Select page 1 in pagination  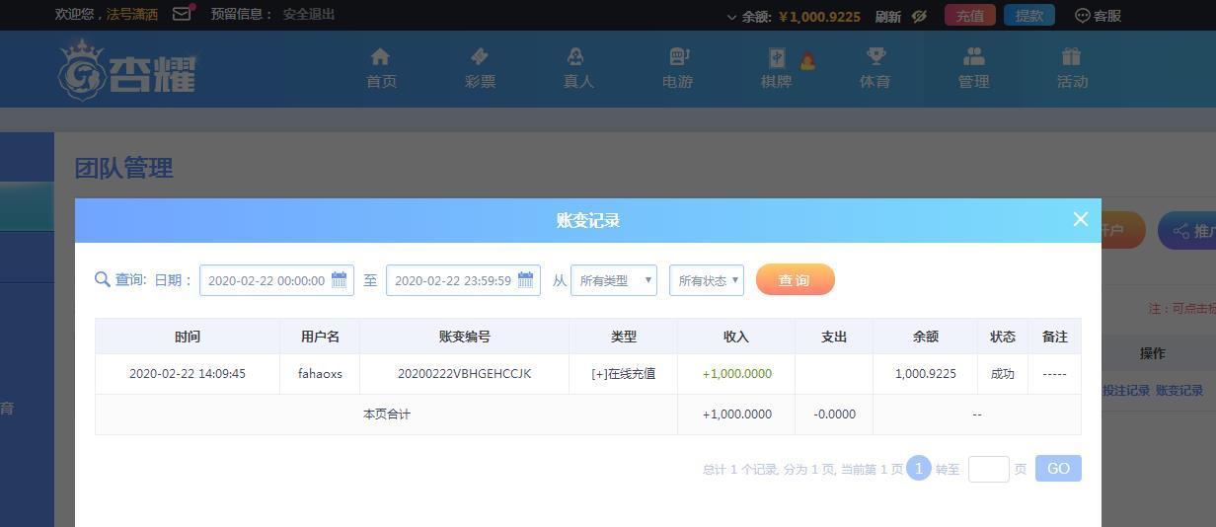(919, 469)
